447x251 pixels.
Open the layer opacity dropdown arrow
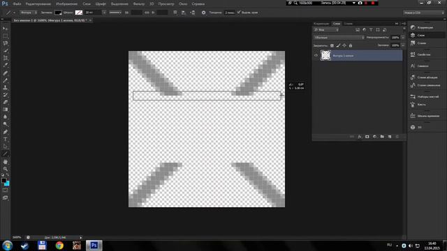(x=403, y=38)
